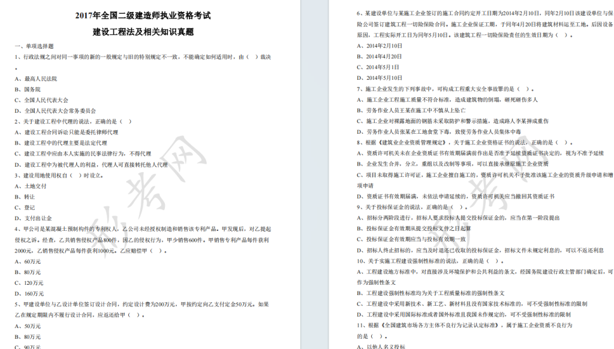Image resolution: width=614 pixels, height=349 pixels.
Task: Select option 'C、登记'
Action: pos(25,207)
